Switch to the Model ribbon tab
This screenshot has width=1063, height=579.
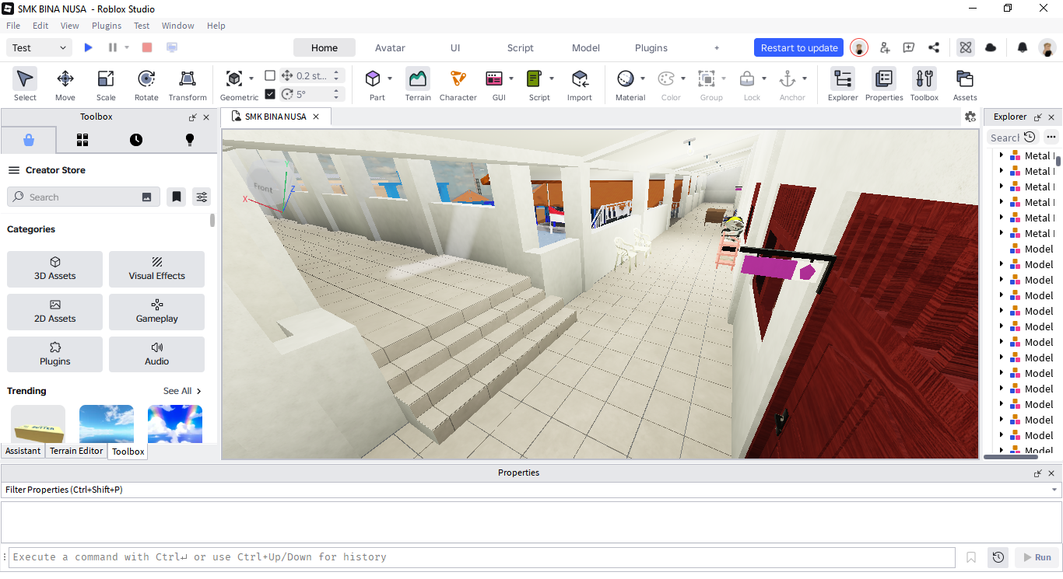(586, 47)
